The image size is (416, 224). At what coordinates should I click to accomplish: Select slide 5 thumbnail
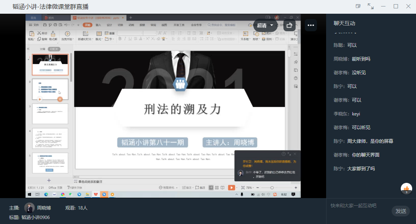pyautogui.click(x=50, y=163)
